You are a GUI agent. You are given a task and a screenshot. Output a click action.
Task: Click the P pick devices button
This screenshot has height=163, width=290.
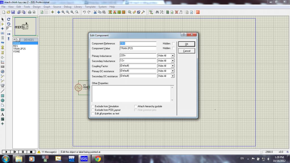click(14, 40)
